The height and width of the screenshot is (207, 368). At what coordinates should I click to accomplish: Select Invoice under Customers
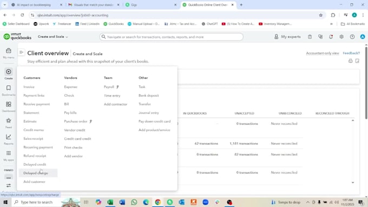pyautogui.click(x=29, y=87)
